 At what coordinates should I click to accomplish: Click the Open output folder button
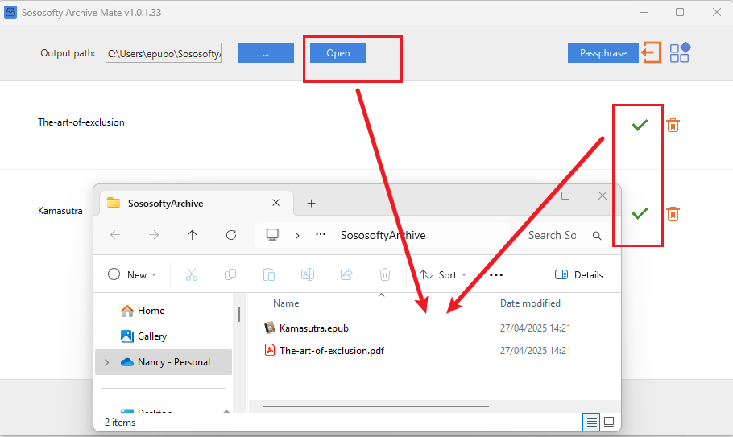[x=338, y=53]
